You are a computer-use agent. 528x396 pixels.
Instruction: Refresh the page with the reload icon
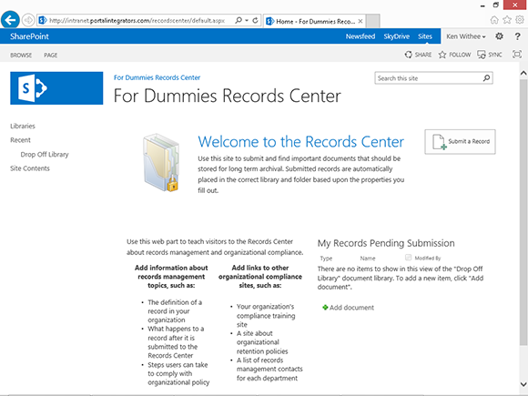pyautogui.click(x=255, y=21)
